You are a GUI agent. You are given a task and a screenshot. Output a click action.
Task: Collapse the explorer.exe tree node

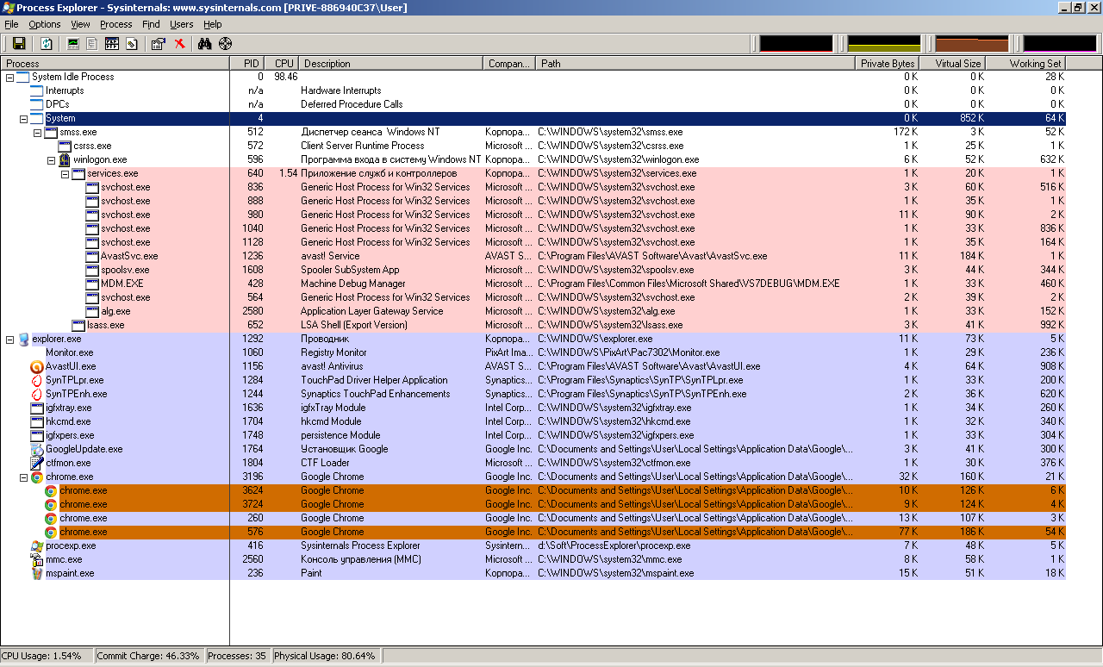(10, 340)
